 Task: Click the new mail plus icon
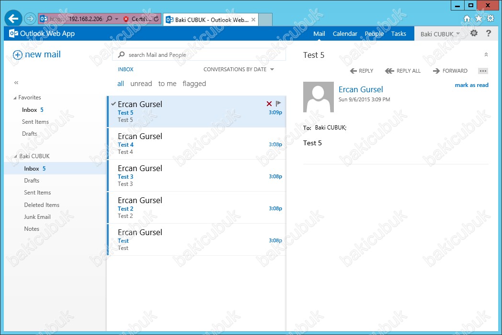coord(18,55)
